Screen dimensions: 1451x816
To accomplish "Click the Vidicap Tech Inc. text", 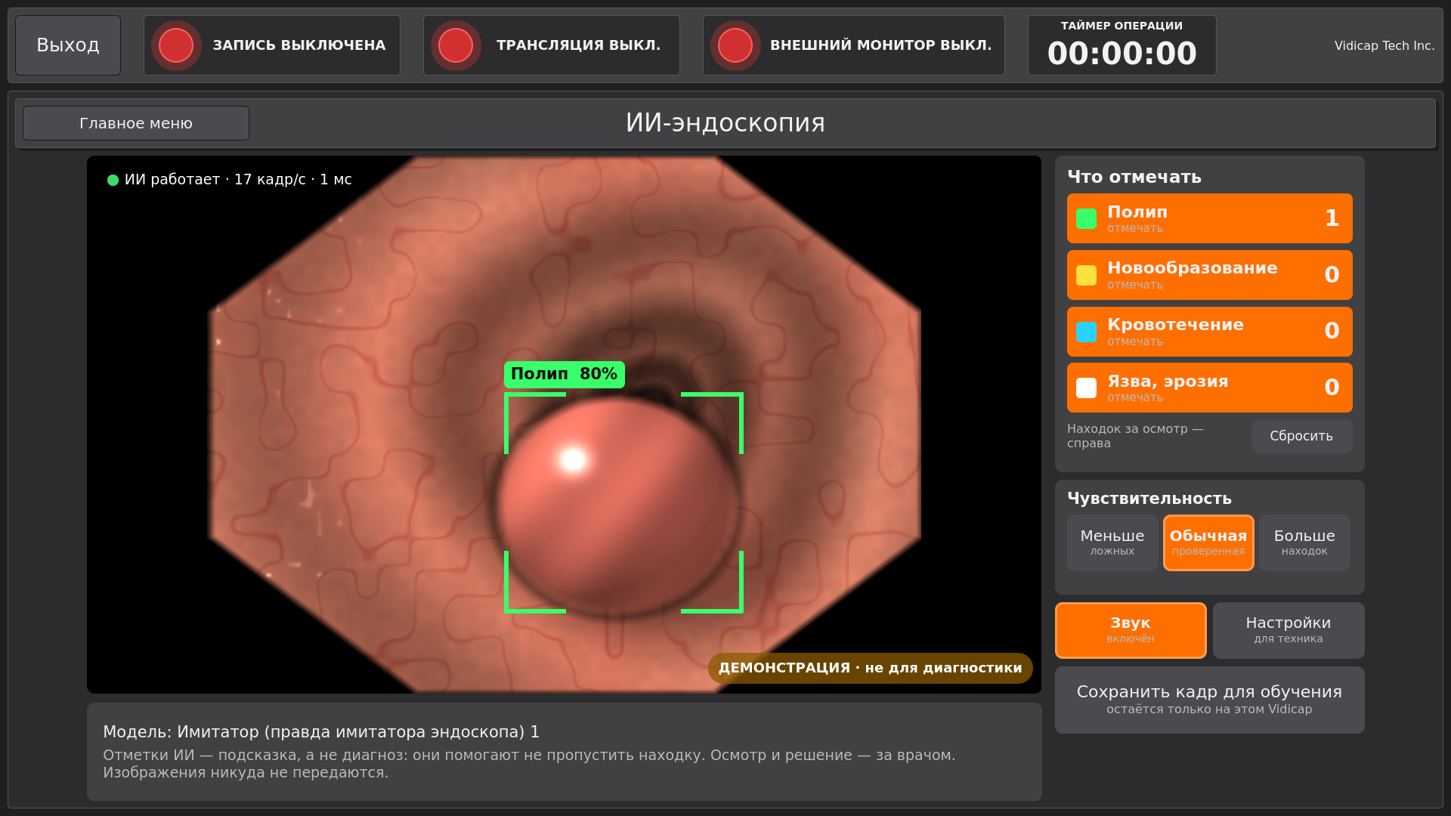I will (1384, 45).
